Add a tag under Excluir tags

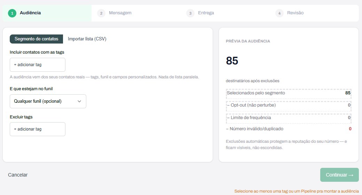coord(37,129)
